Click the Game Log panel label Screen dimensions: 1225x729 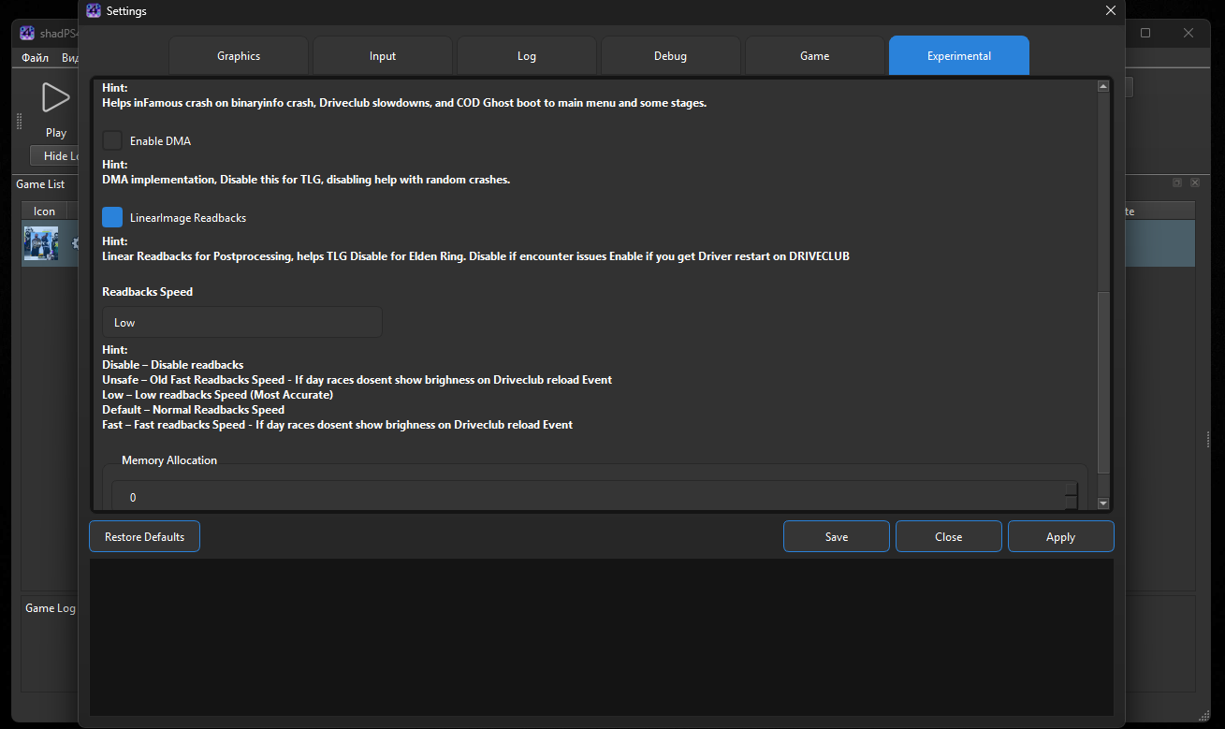tap(51, 608)
